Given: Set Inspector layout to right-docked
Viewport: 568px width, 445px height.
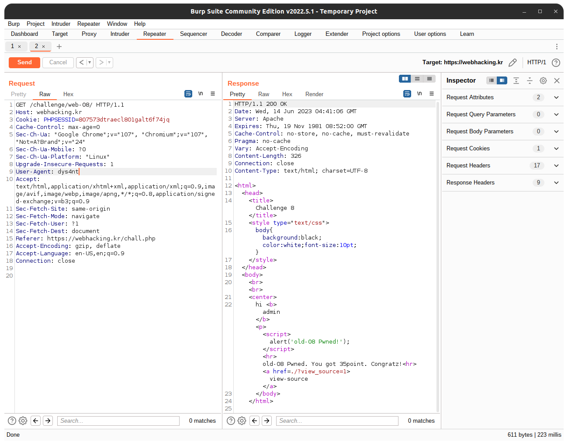Looking at the screenshot, I should (x=502, y=80).
